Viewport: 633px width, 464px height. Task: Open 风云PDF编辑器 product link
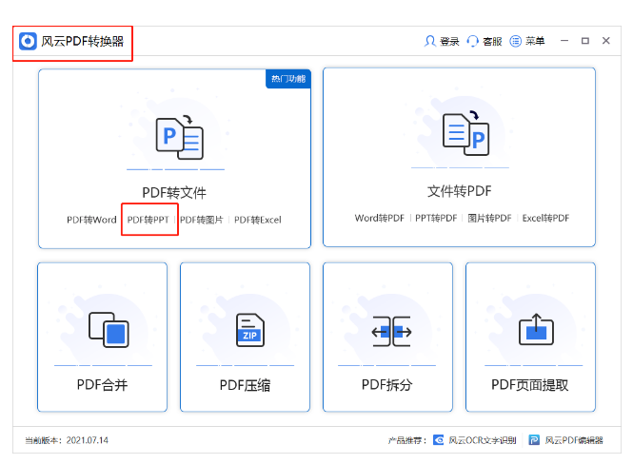click(574, 440)
